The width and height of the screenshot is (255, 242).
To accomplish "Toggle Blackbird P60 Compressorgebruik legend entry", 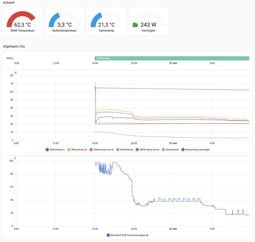I will coord(127,235).
